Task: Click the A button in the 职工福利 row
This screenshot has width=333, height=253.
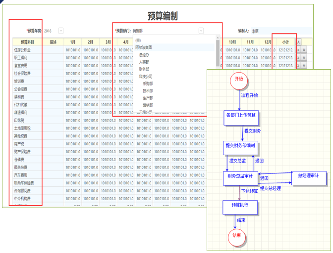Action: click(x=304, y=58)
